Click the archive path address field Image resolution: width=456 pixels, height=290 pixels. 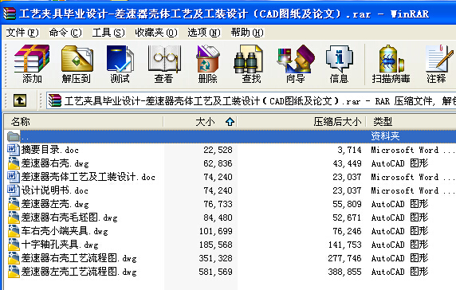tap(251, 101)
